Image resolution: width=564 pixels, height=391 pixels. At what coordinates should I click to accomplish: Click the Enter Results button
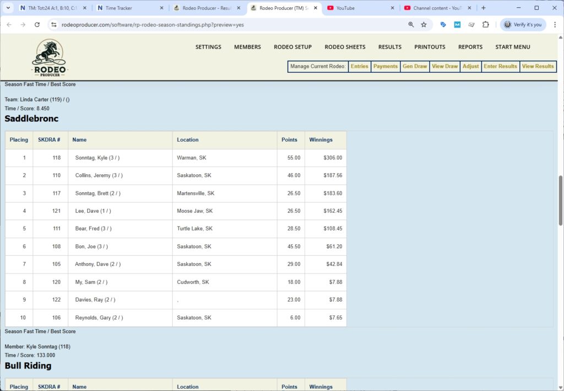pos(500,66)
